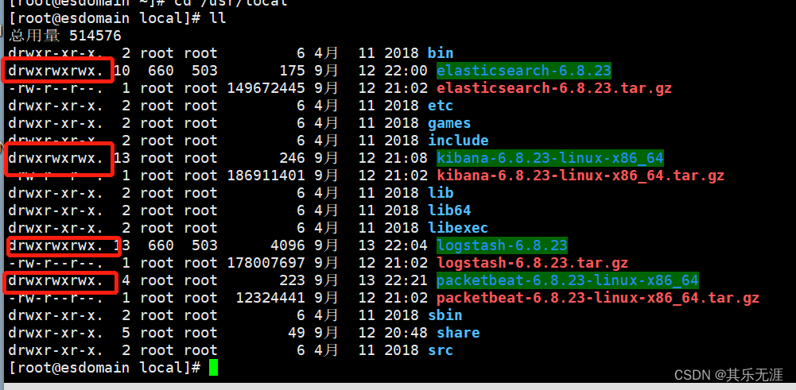Click the include directory entry
The image size is (796, 390).
point(458,141)
